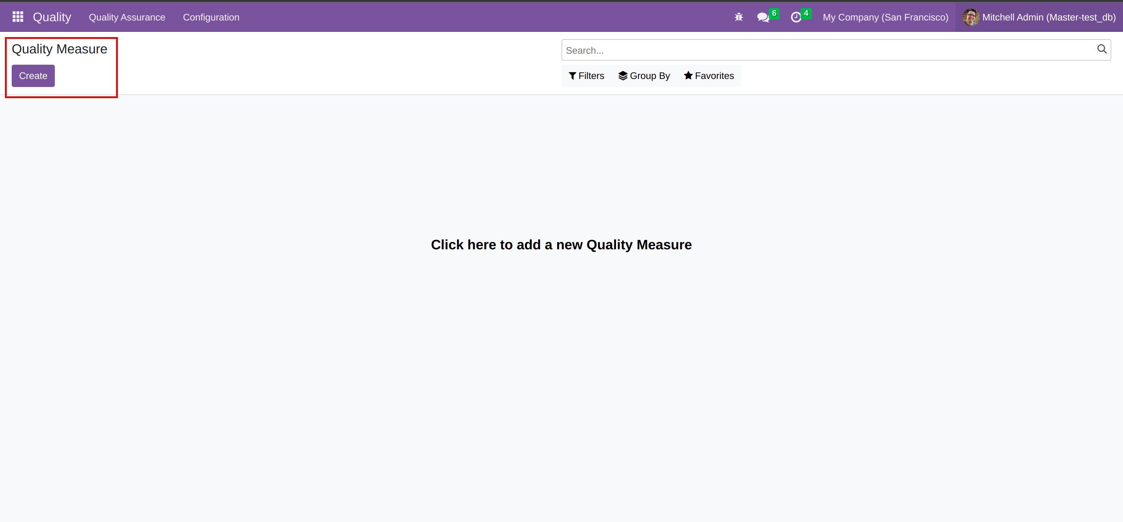Click the search magnifier icon

click(1102, 49)
